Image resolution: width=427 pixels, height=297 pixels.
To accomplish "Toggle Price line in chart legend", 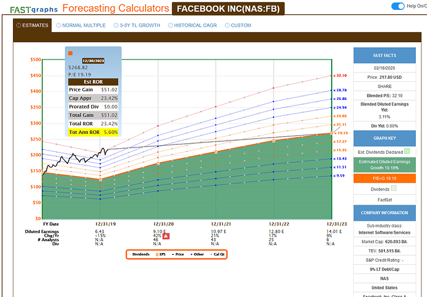I will [x=178, y=254].
